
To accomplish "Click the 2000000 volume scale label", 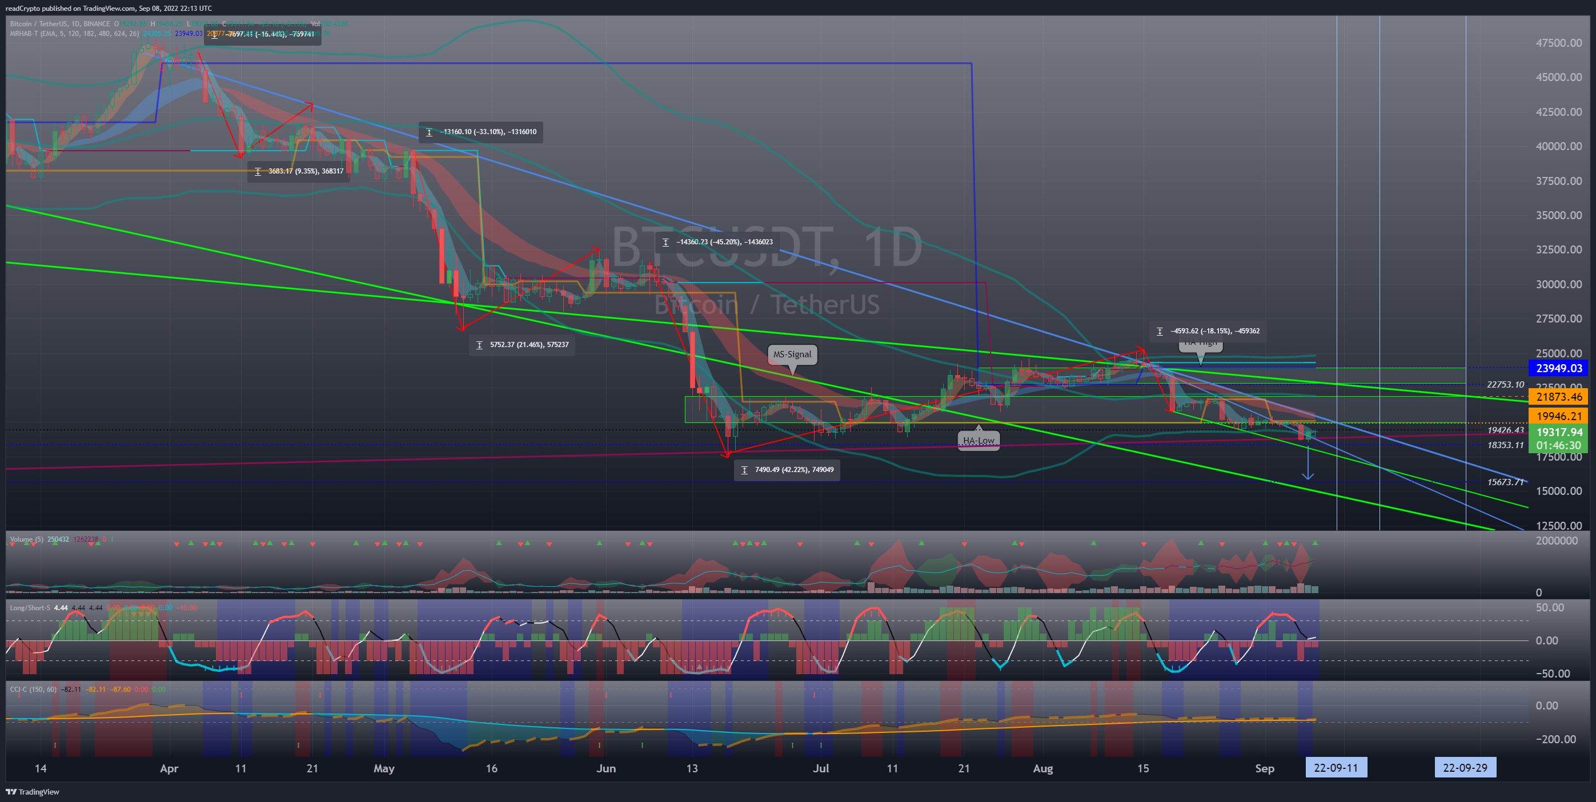I will pos(1557,541).
